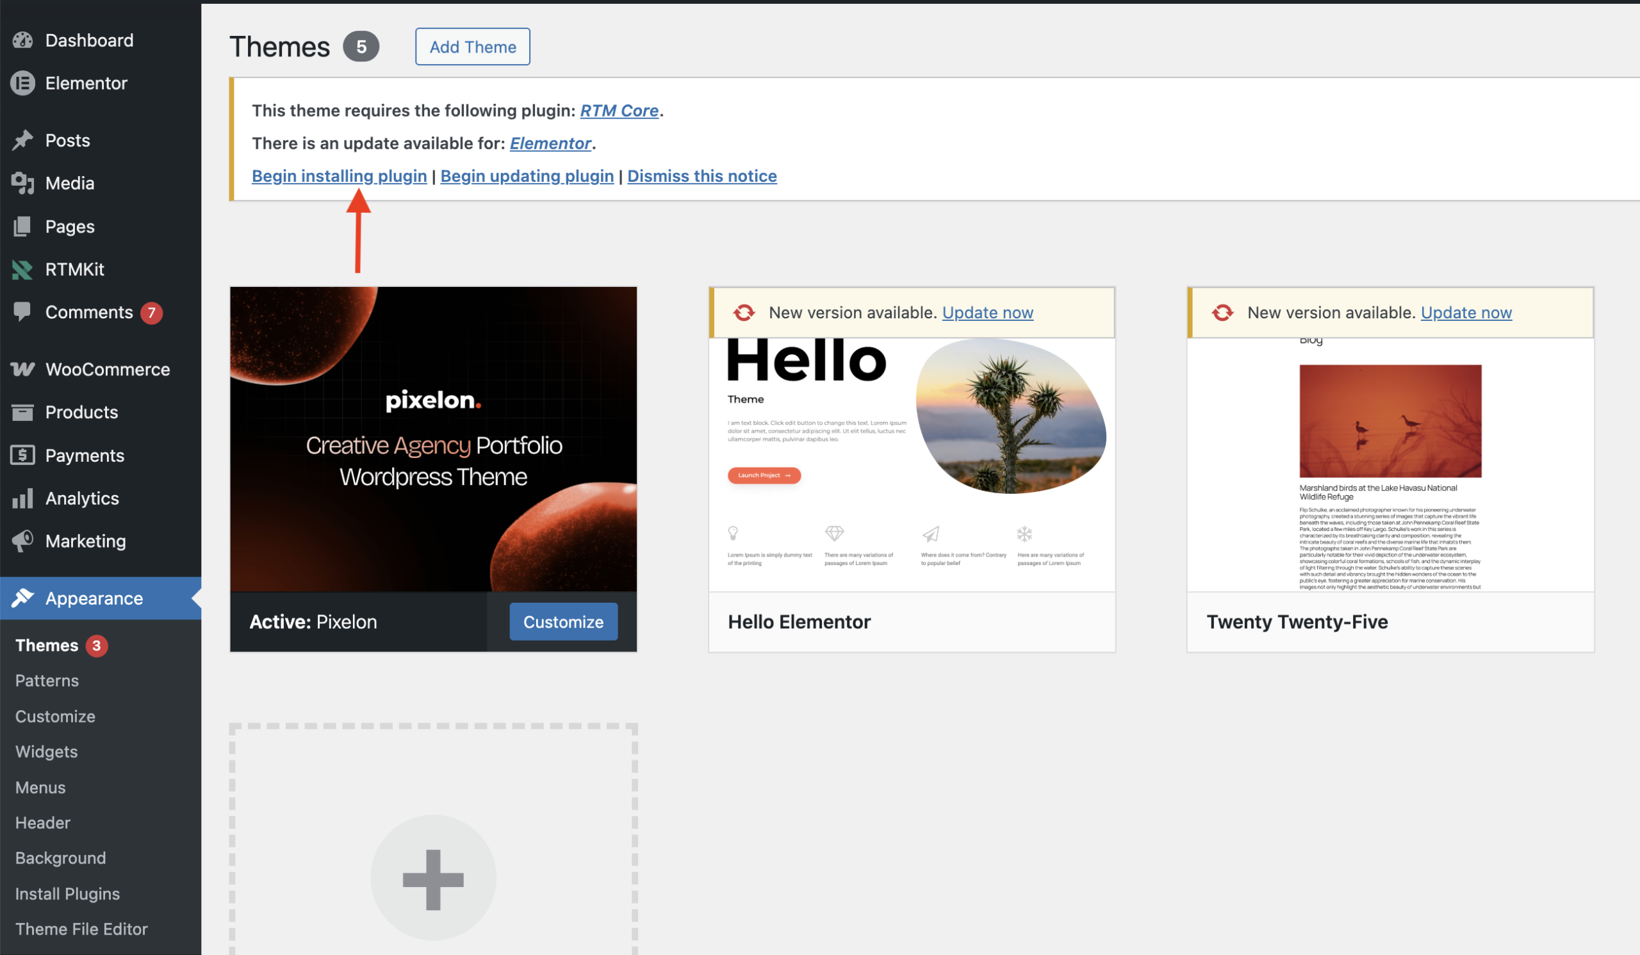Click the Payments dollar icon
1640x955 pixels.
click(23, 455)
